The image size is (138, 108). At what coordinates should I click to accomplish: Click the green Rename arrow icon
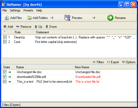tap(110, 18)
